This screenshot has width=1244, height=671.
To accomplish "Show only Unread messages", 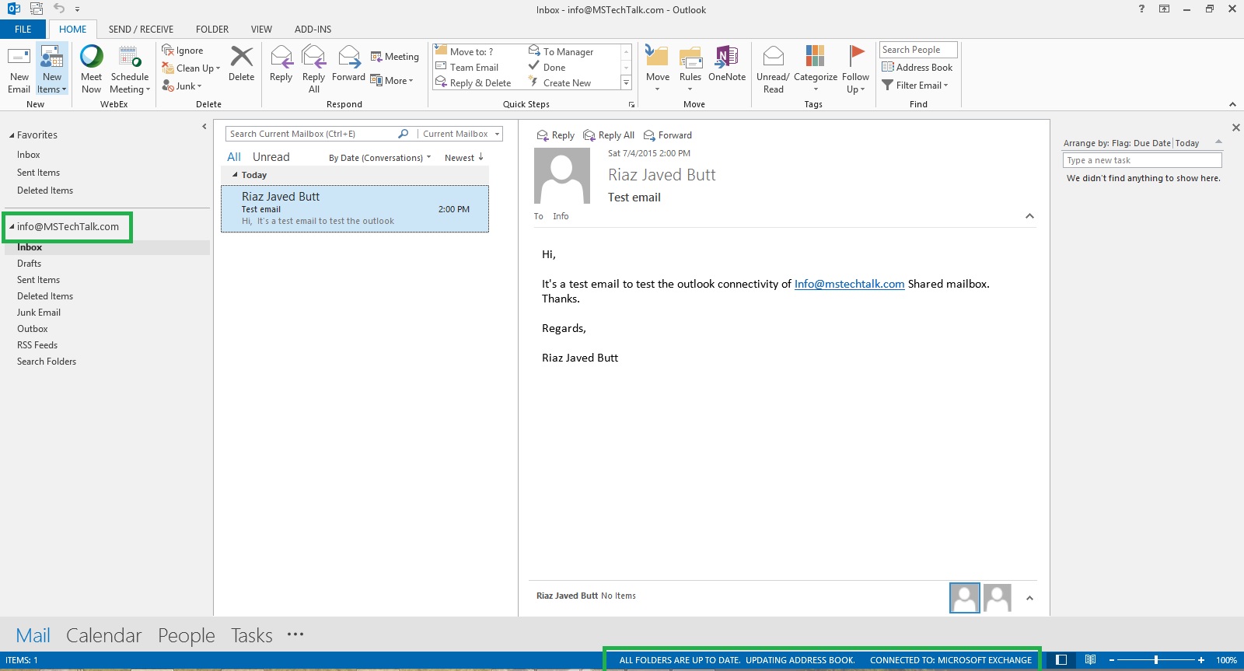I will [x=271, y=157].
